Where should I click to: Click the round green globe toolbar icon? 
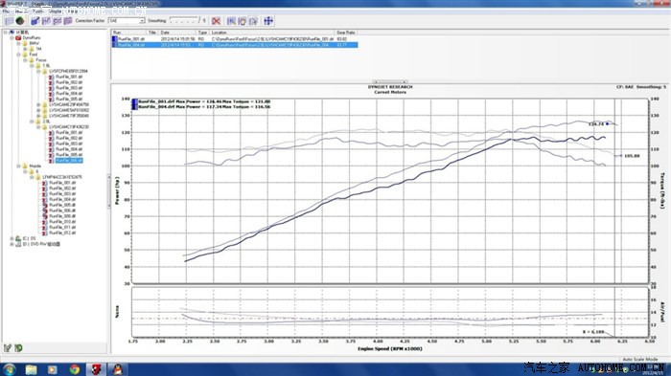20,20
